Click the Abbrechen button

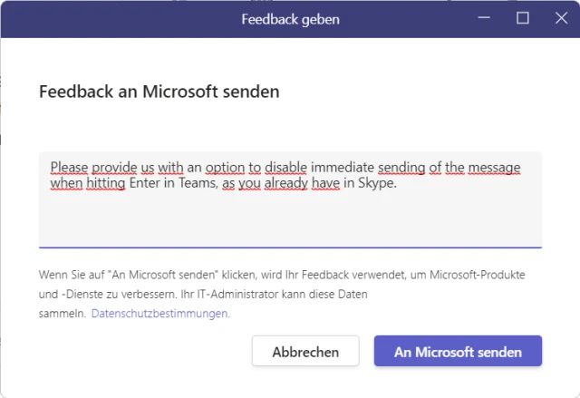[305, 352]
